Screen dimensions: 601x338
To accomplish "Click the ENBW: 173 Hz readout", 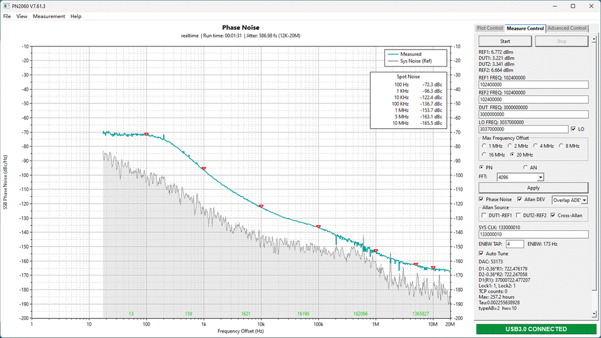I will click(x=542, y=244).
